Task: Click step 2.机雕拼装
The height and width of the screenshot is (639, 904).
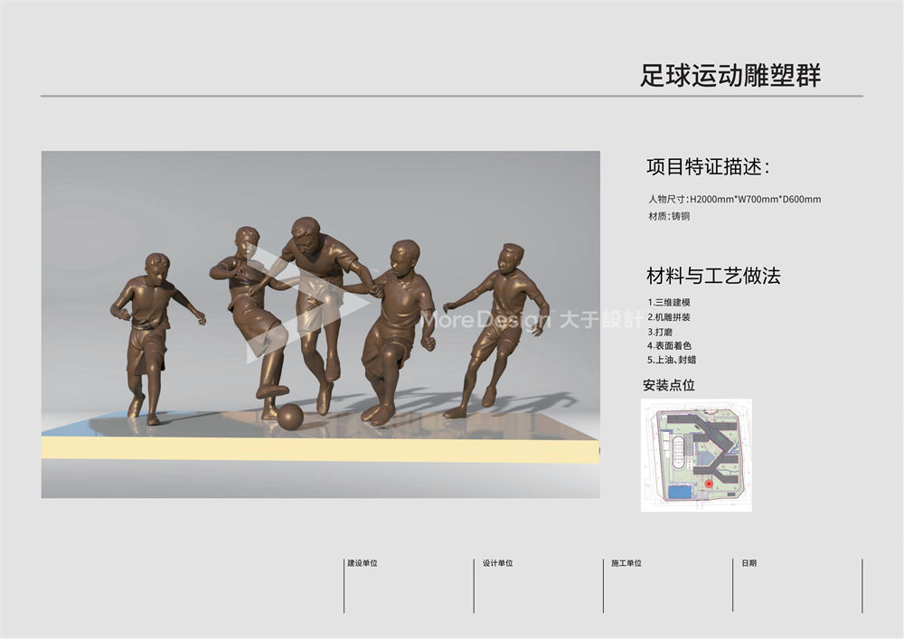Action: coord(669,317)
